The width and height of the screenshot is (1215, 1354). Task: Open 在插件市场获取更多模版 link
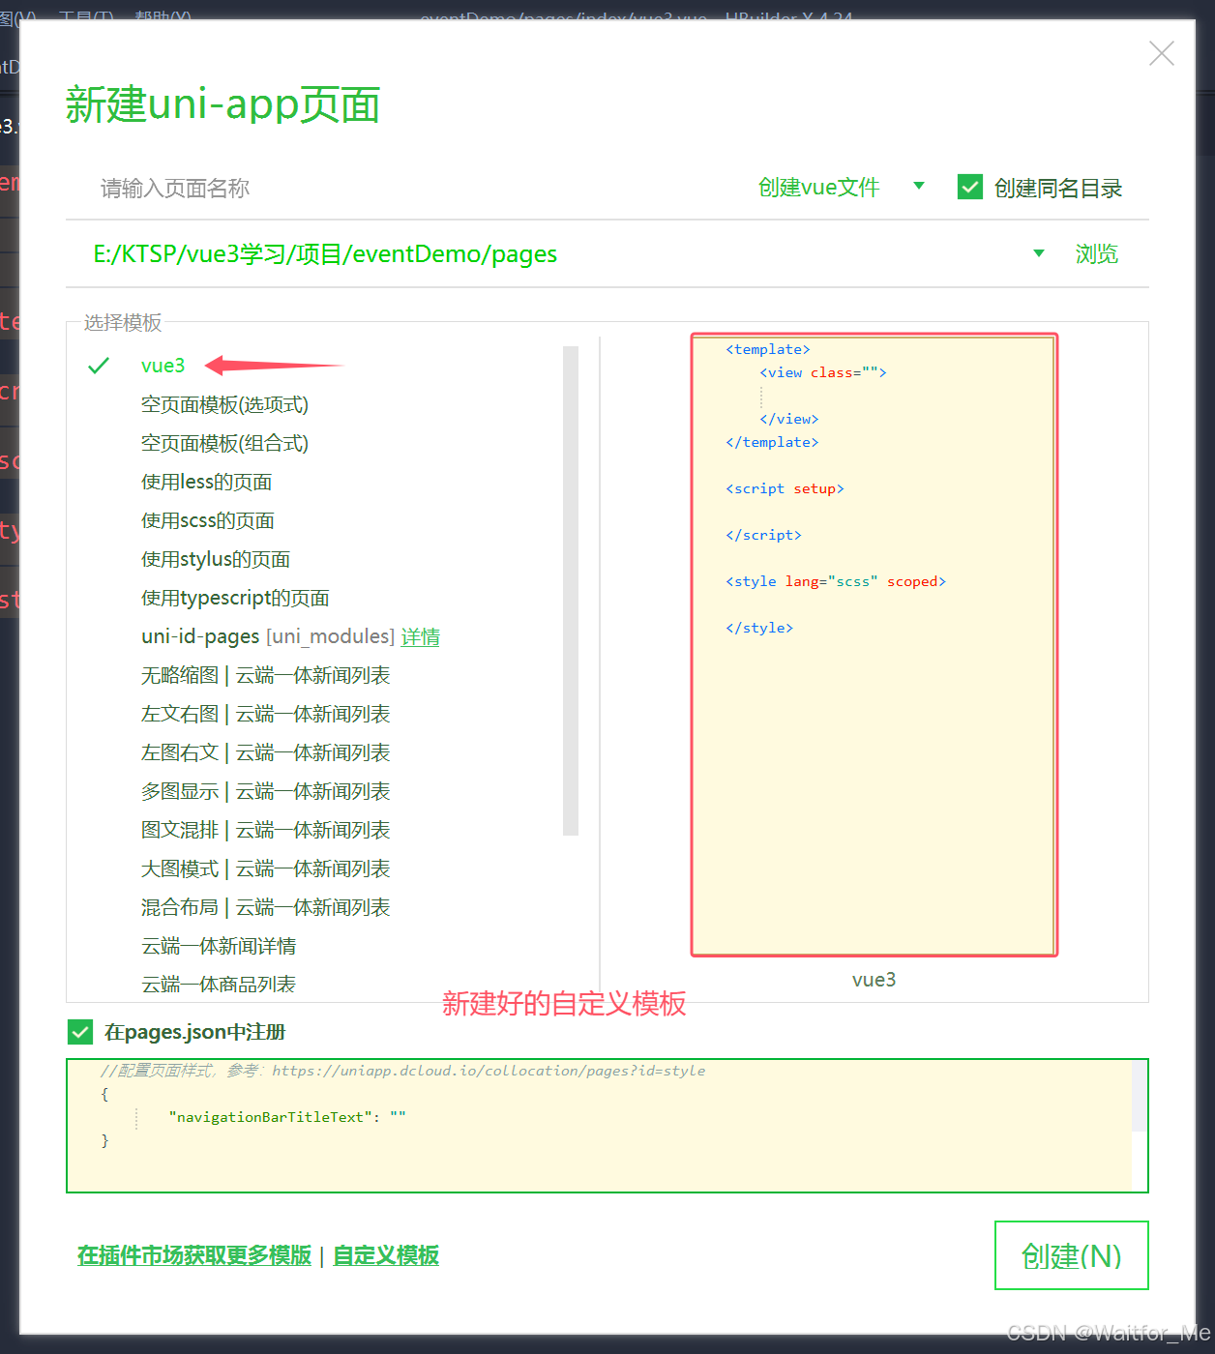[194, 1255]
